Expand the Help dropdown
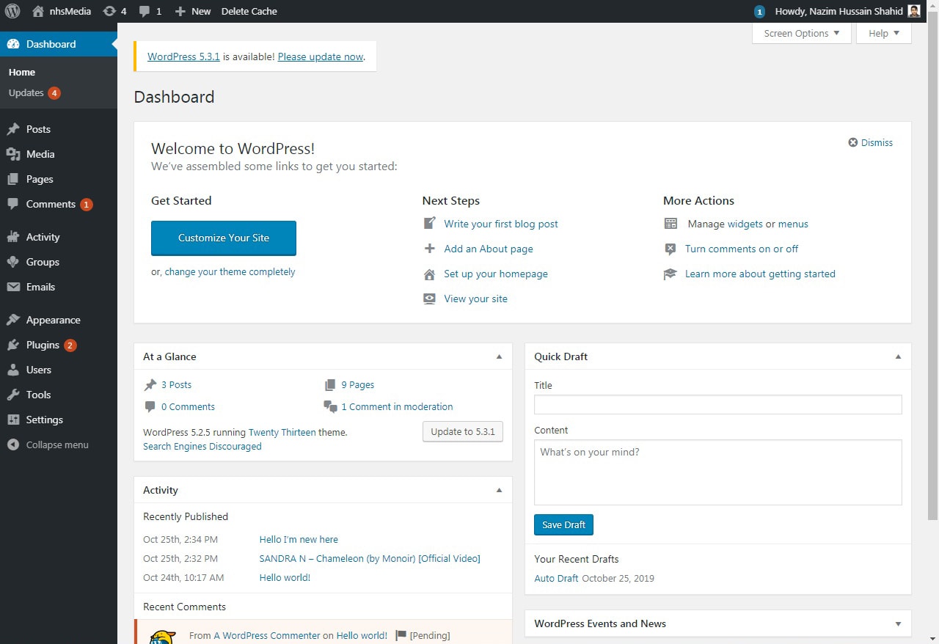939x644 pixels. tap(883, 33)
